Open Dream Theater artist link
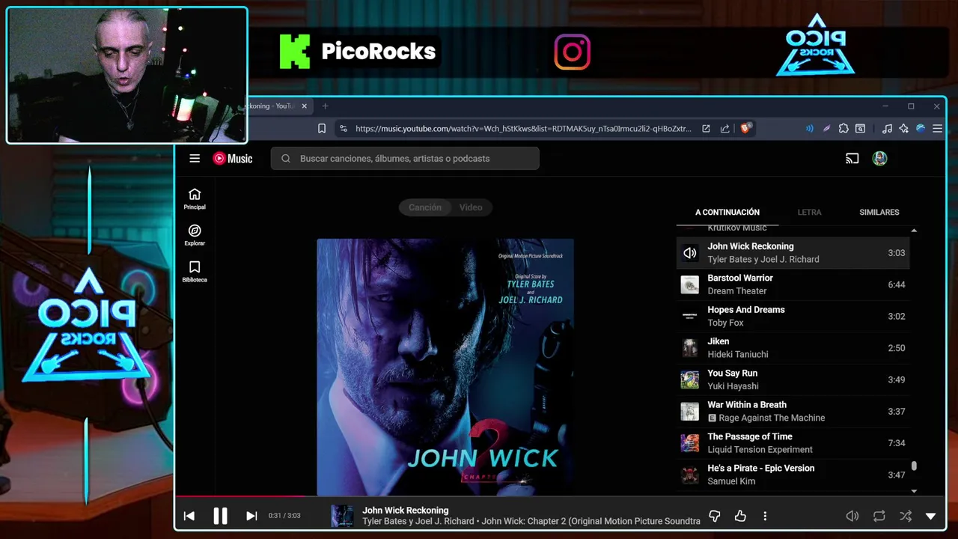 (x=737, y=291)
